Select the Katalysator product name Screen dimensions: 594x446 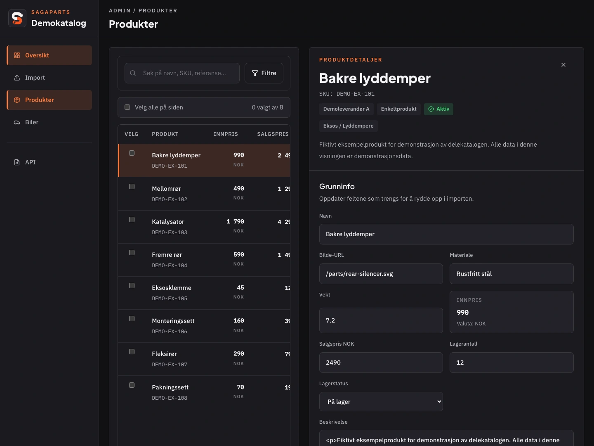pos(168,222)
